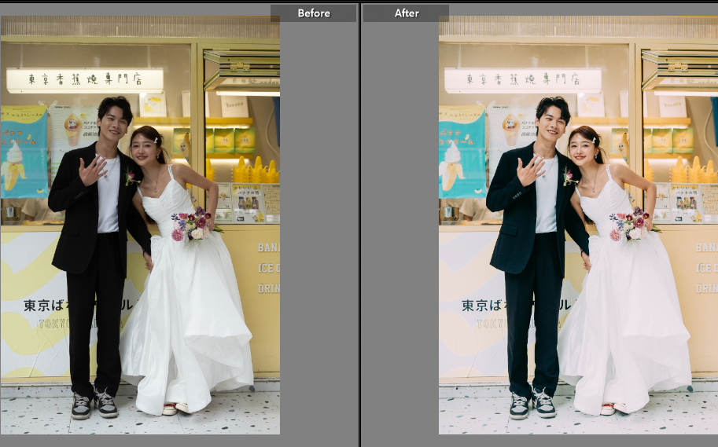This screenshot has width=718, height=447.
Task: Click the illuminated shop sign in After photo
Action: (523, 80)
